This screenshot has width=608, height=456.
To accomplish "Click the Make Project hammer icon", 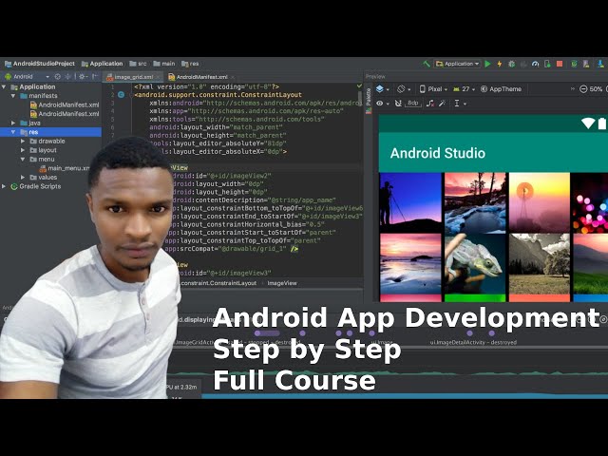I will 427,64.
